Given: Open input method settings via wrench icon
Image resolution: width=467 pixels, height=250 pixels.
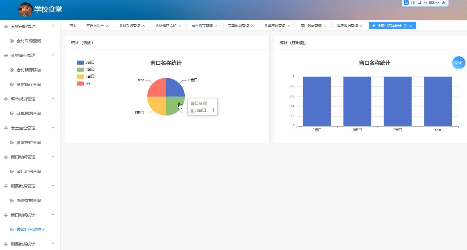Looking at the screenshot, I should pos(444,3).
